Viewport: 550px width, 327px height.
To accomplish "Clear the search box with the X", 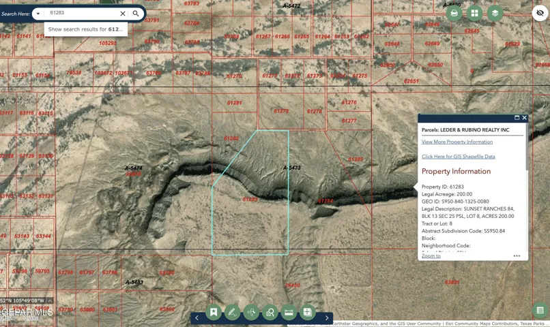I will 123,14.
